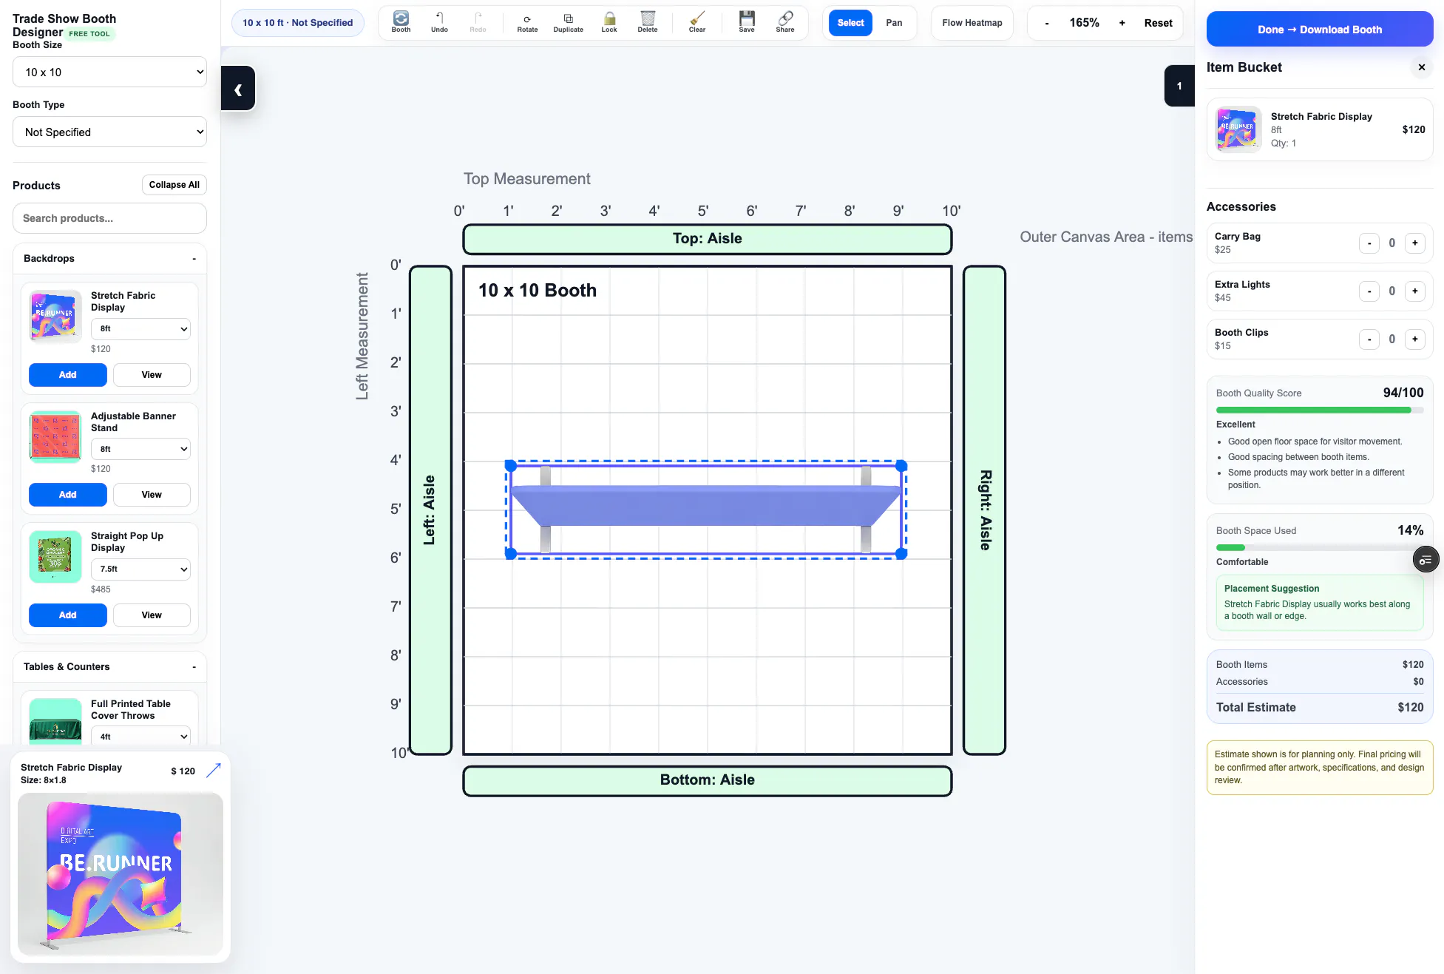The width and height of the screenshot is (1444, 974).
Task: Click the Bottom: Aisle bar
Action: (x=707, y=781)
